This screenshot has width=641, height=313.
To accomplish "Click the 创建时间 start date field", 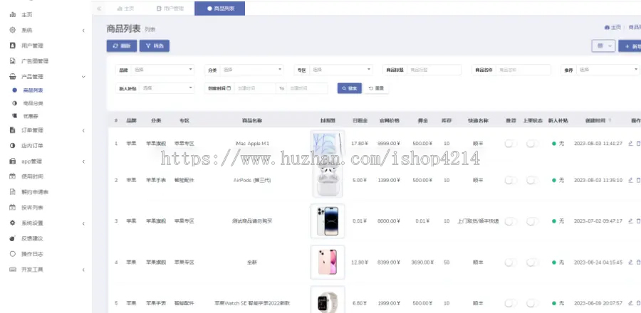I will click(x=255, y=88).
